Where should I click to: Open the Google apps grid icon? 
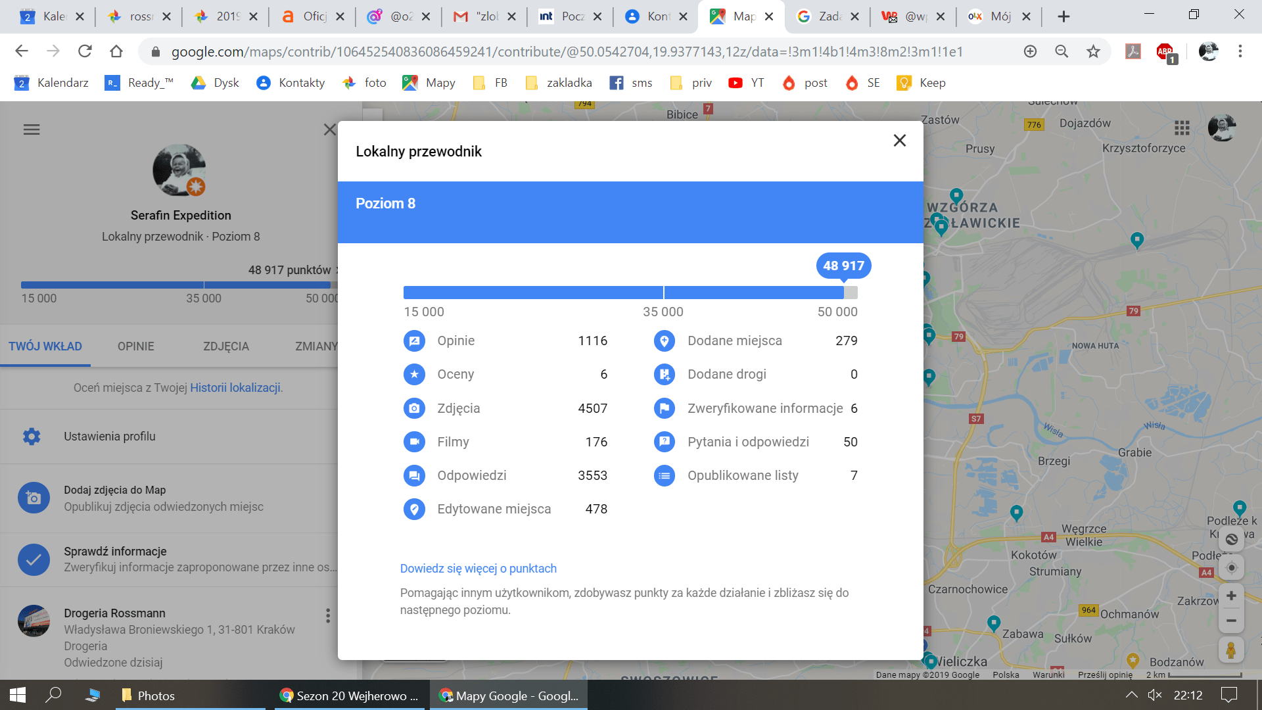(1182, 128)
